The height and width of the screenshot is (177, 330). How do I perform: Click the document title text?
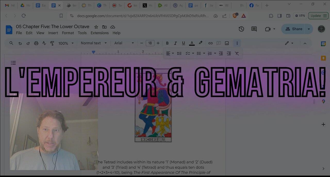coord(53,27)
